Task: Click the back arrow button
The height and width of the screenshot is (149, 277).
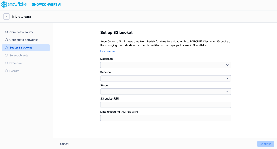Action: (6, 17)
